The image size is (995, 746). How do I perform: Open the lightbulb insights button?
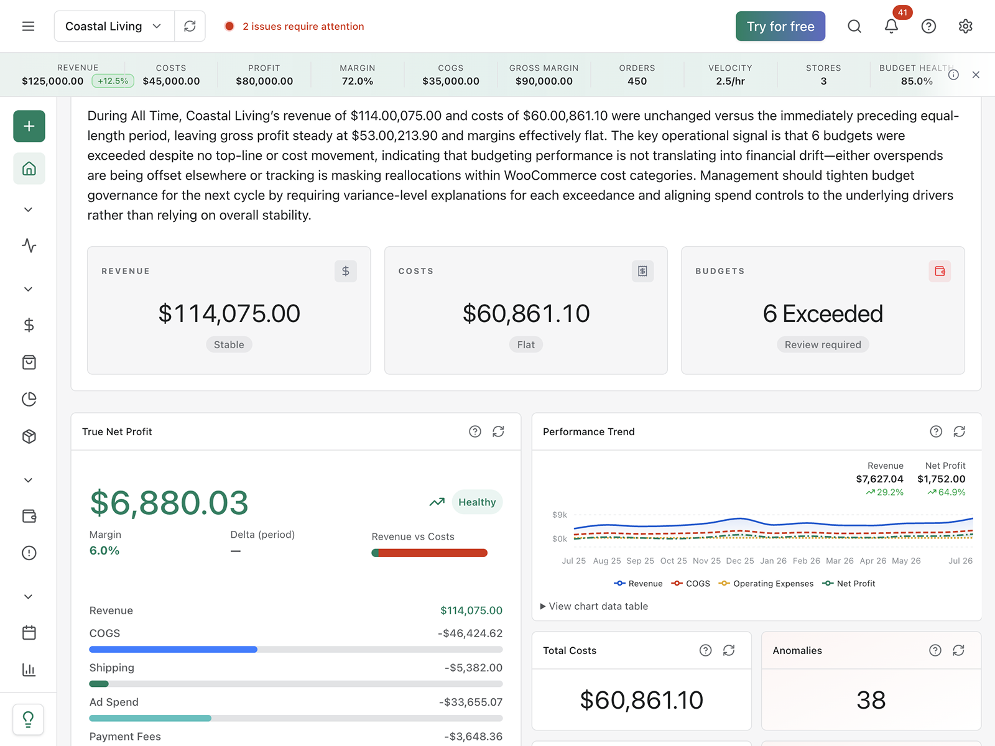[x=28, y=719]
